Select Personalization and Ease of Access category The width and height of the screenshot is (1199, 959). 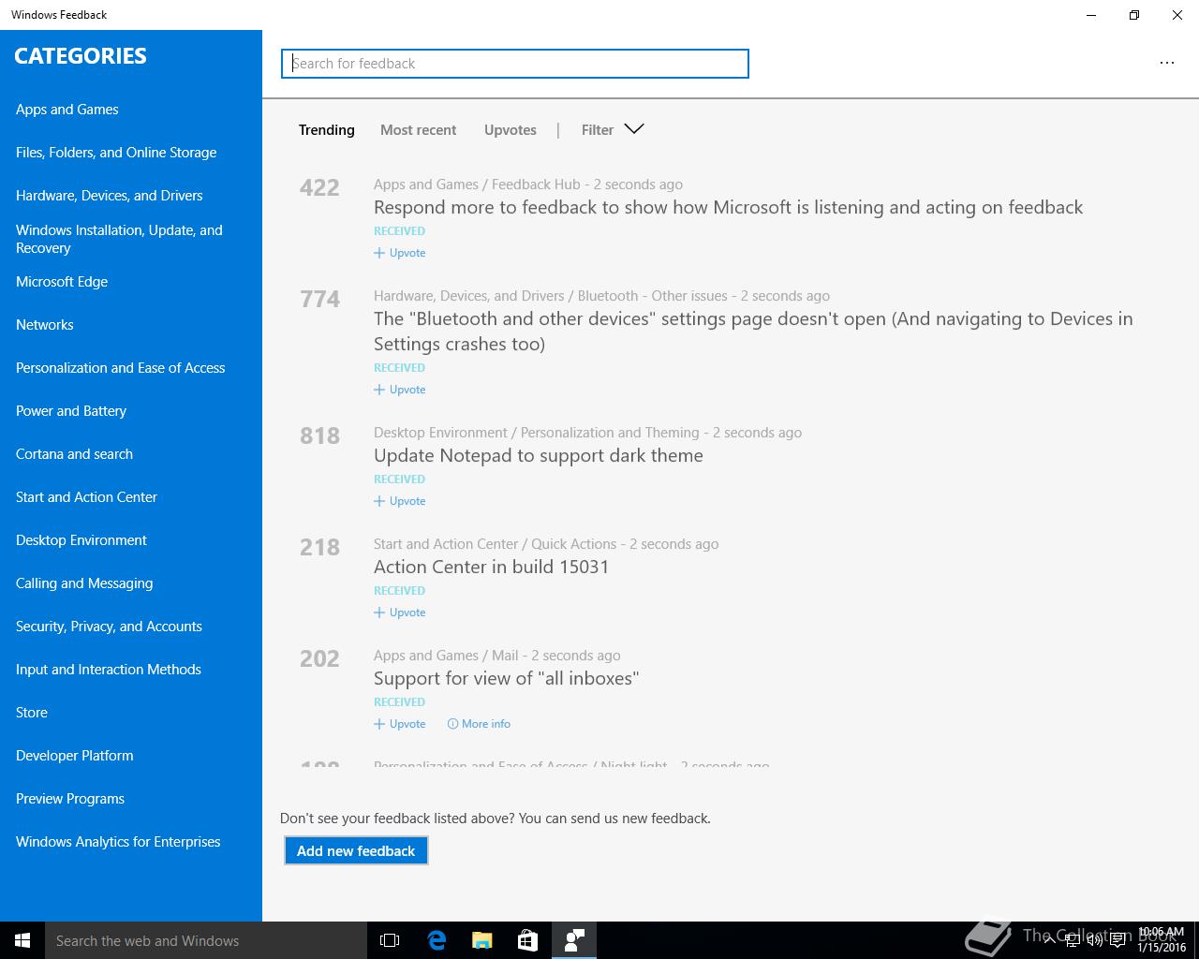[121, 368]
